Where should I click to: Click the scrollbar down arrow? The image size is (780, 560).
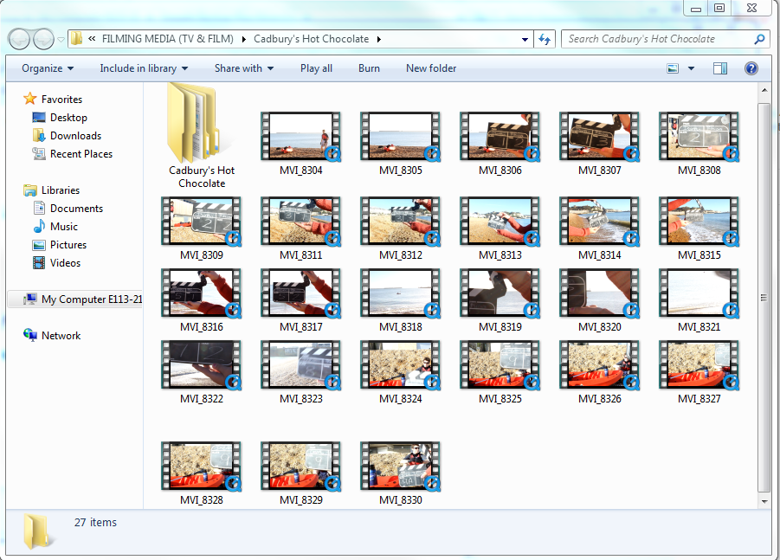[x=764, y=501]
